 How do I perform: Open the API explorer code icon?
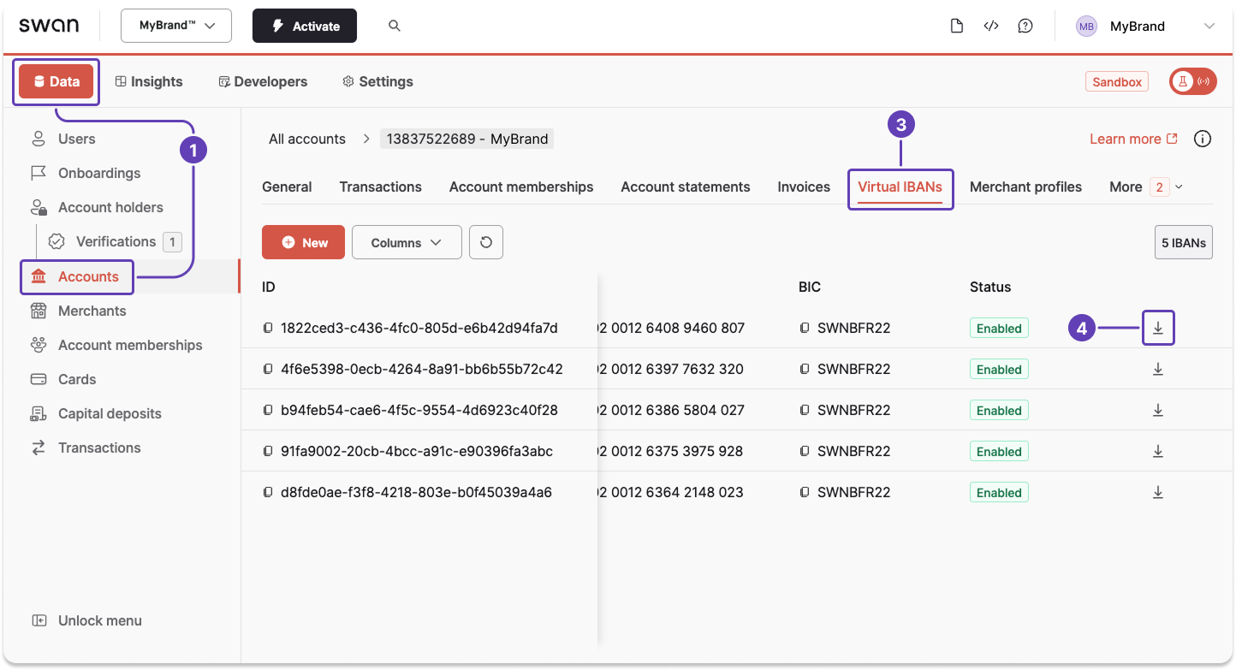(x=991, y=26)
